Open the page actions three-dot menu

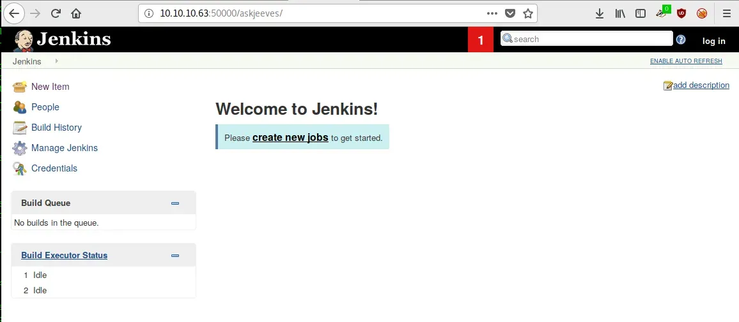tap(492, 13)
